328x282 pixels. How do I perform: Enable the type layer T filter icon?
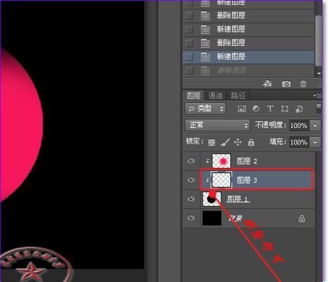pyautogui.click(x=270, y=108)
